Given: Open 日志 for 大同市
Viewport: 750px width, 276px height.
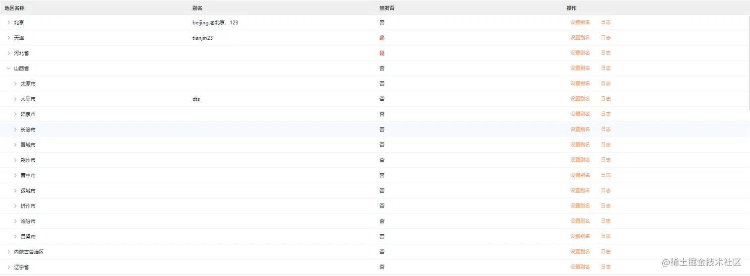Looking at the screenshot, I should [606, 99].
